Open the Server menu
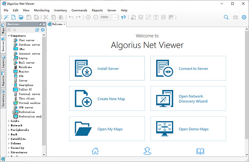The image size is (249, 162). pos(112,10)
